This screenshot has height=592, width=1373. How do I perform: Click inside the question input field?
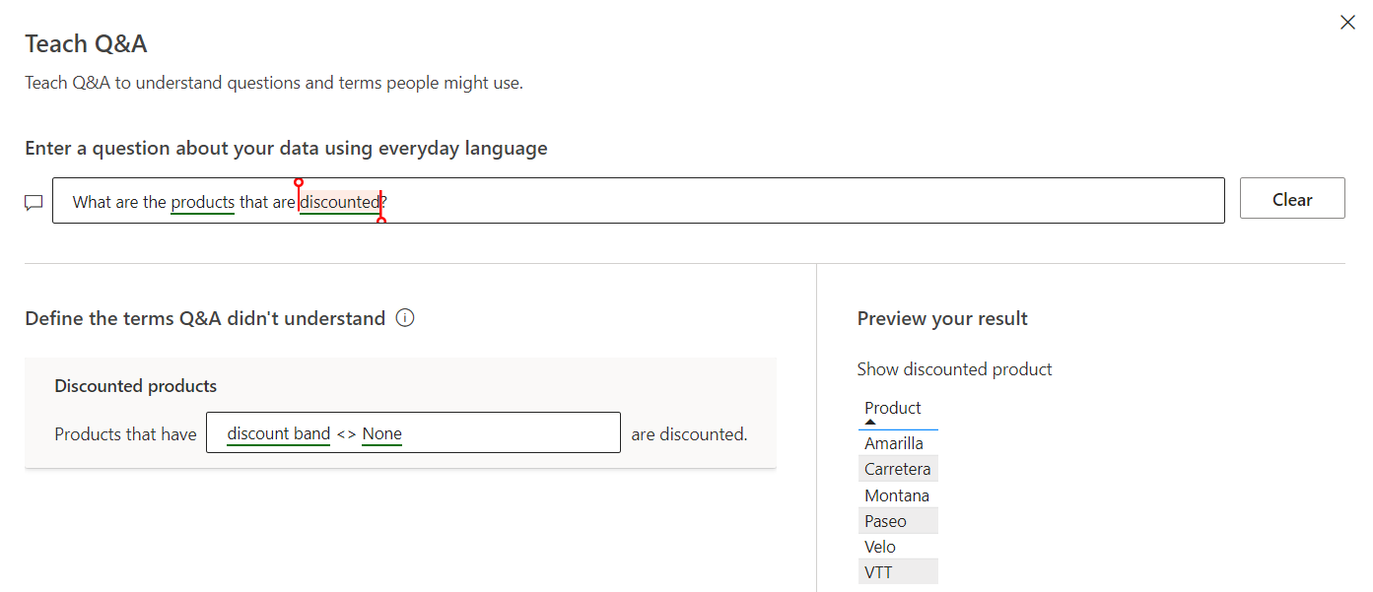click(639, 201)
